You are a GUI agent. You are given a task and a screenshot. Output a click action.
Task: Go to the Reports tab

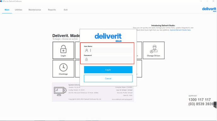tap(52, 10)
